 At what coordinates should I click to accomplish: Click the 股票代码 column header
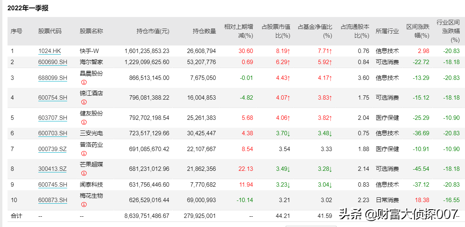point(50,31)
